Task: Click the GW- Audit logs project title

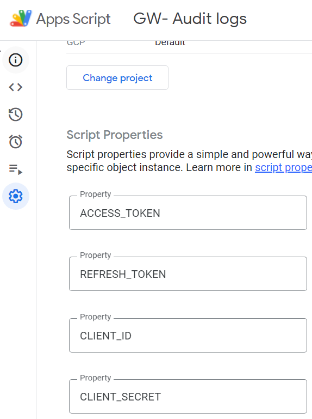Action: (x=190, y=19)
